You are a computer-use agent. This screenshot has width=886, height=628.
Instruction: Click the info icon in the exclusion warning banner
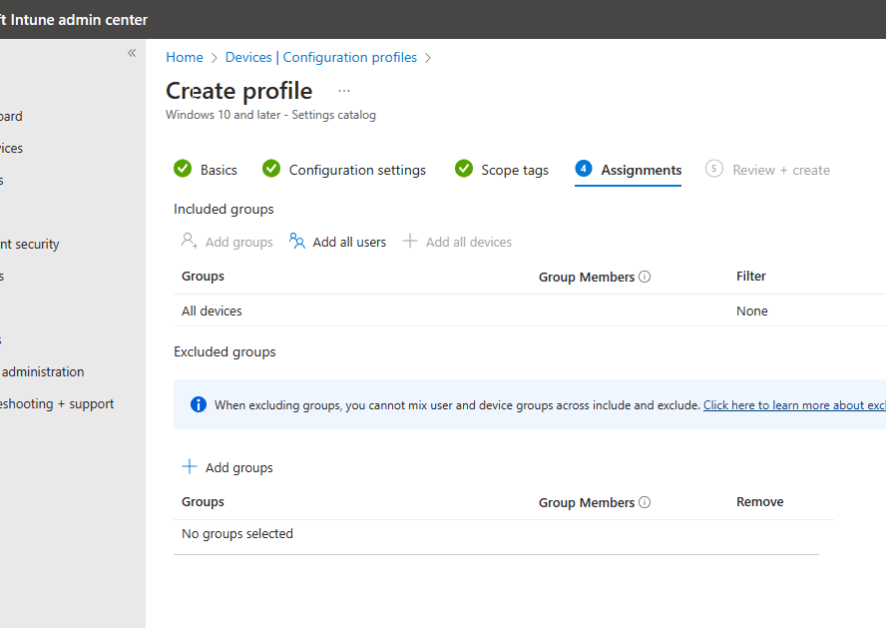(198, 404)
